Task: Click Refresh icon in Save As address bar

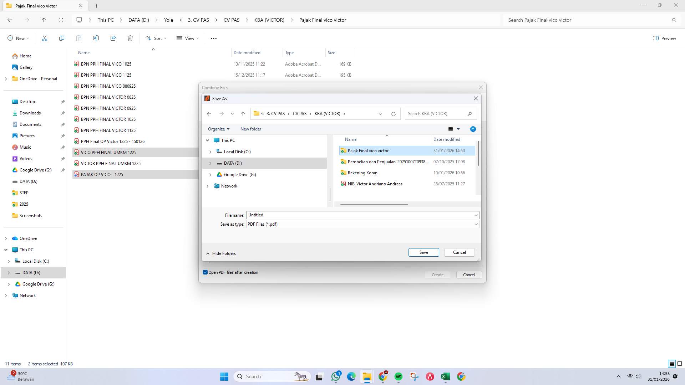Action: [x=393, y=114]
